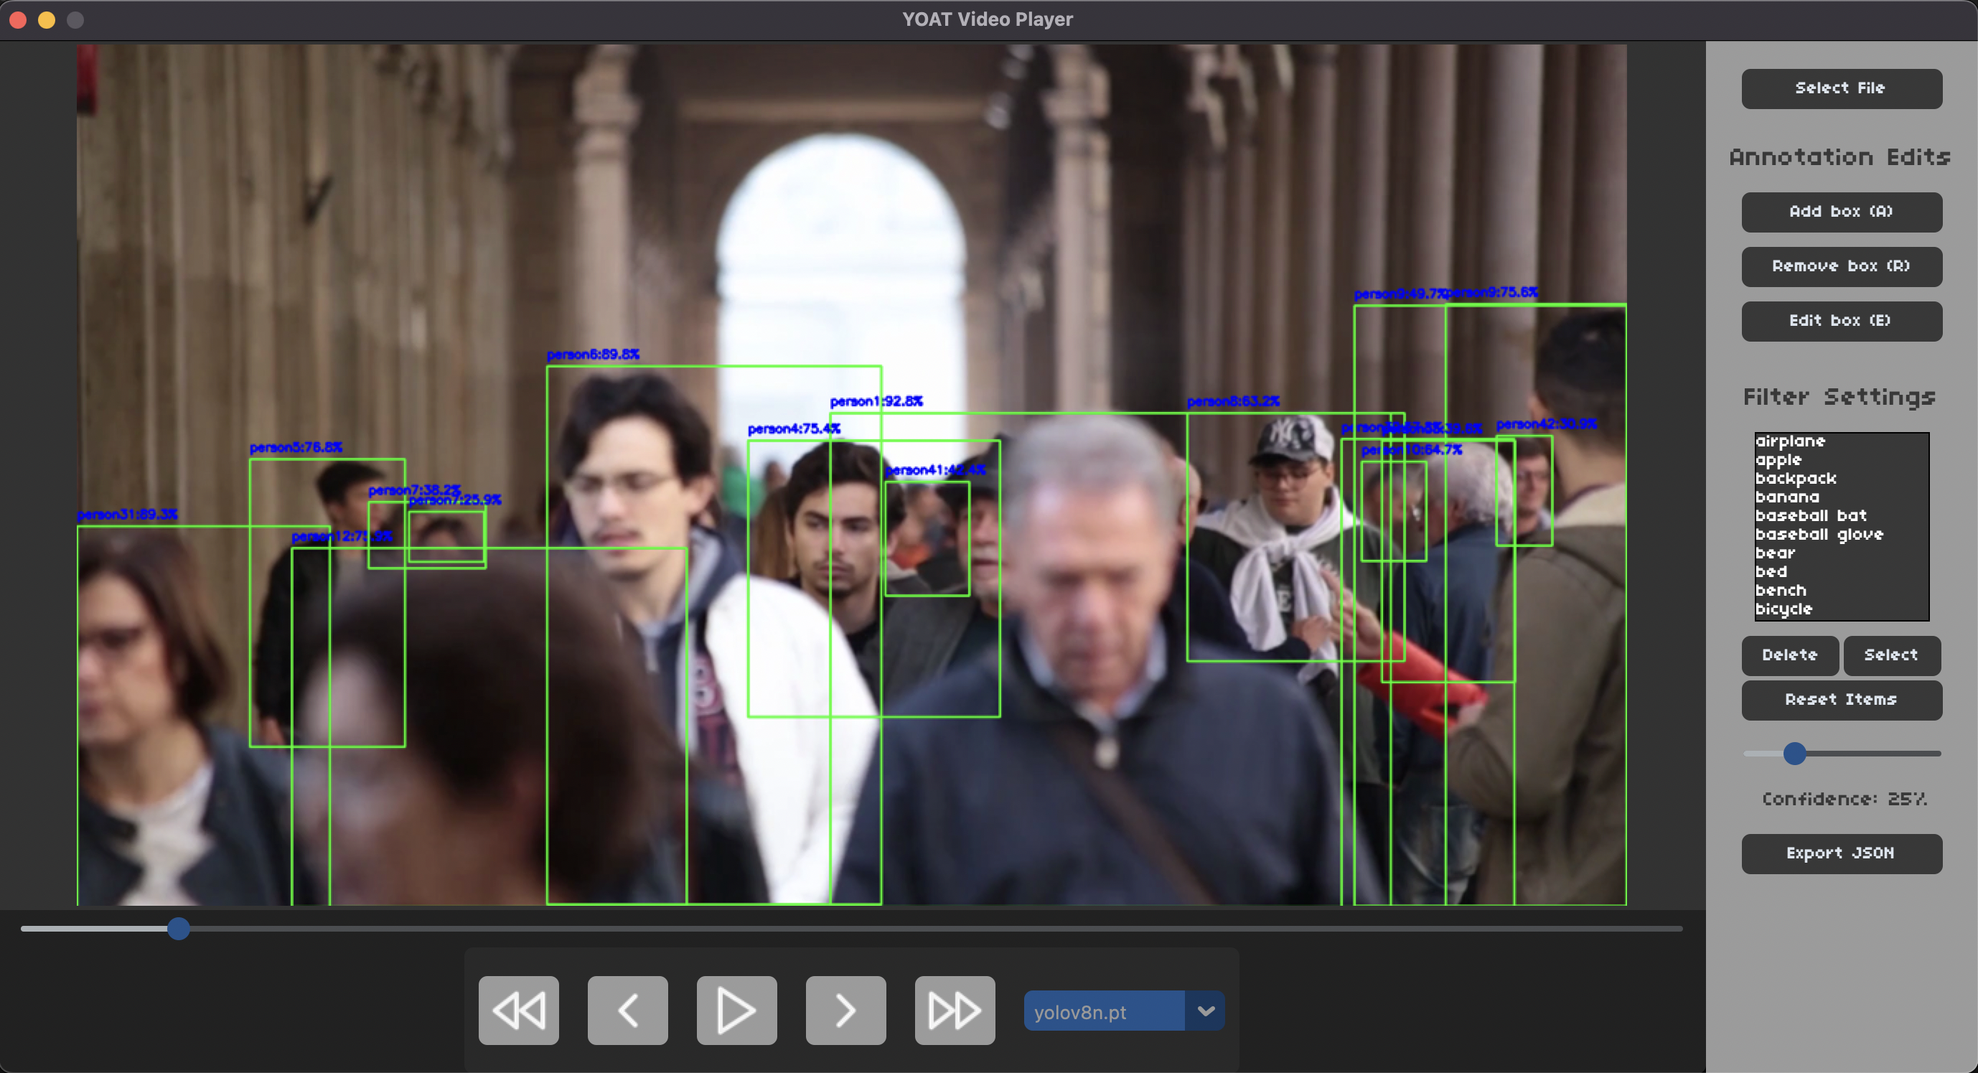This screenshot has width=1978, height=1073.
Task: Click the fast-forward double-arrow button
Action: (955, 1010)
